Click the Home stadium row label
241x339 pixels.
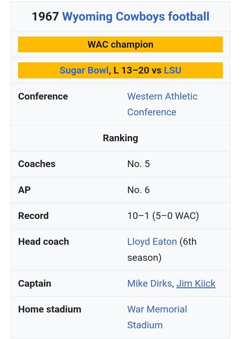point(49,310)
